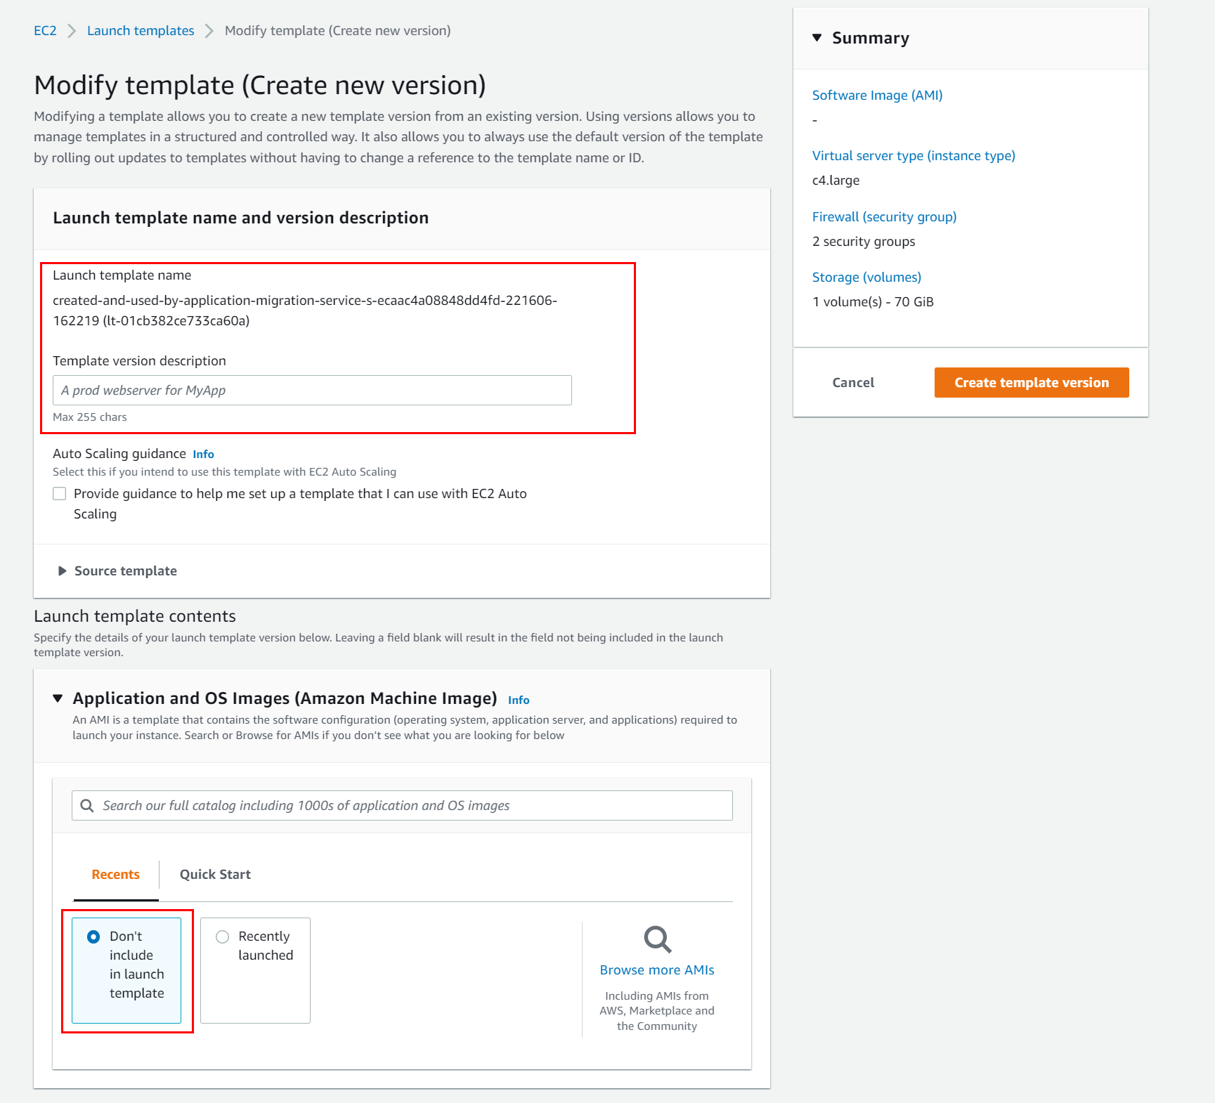Click the Create template version button

(x=1031, y=382)
